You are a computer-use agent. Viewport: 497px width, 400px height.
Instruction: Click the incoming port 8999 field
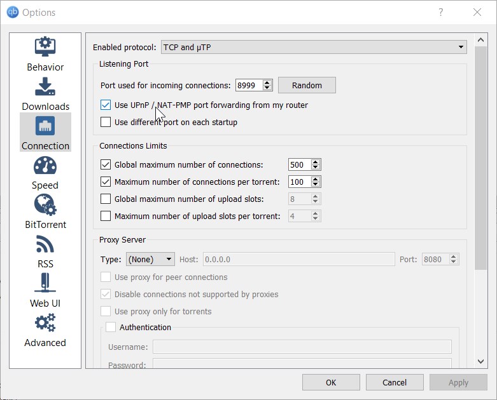[x=249, y=85]
